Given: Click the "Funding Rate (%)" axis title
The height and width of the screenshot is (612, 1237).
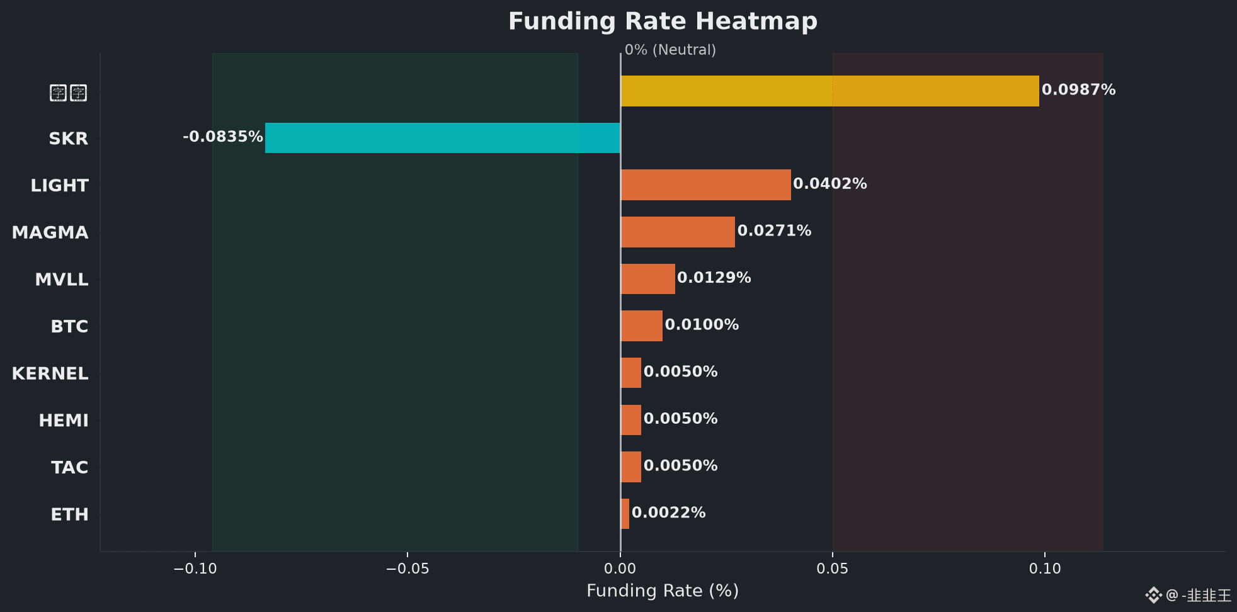Looking at the screenshot, I should [x=663, y=591].
